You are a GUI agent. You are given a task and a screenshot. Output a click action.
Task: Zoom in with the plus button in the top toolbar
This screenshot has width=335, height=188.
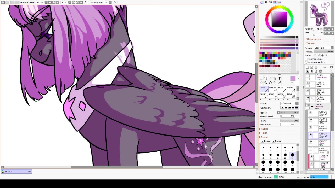tap(54, 2)
